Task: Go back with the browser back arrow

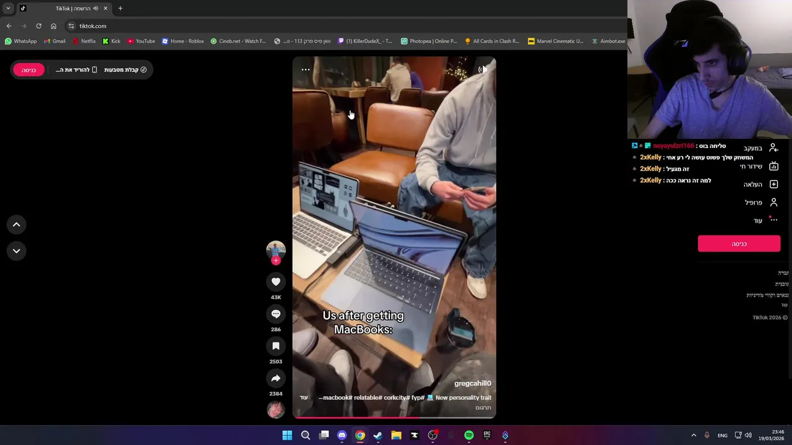Action: click(9, 26)
